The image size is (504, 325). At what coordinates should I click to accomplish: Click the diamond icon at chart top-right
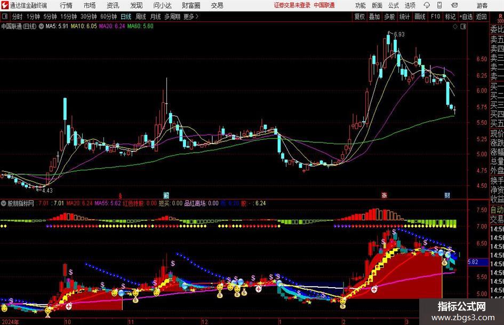[455, 27]
